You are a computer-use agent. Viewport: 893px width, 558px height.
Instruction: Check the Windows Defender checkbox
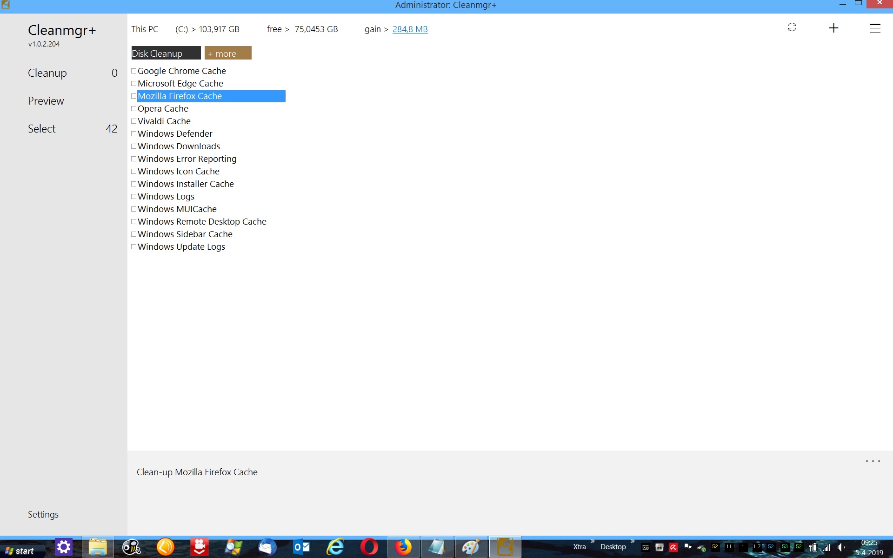pyautogui.click(x=134, y=134)
